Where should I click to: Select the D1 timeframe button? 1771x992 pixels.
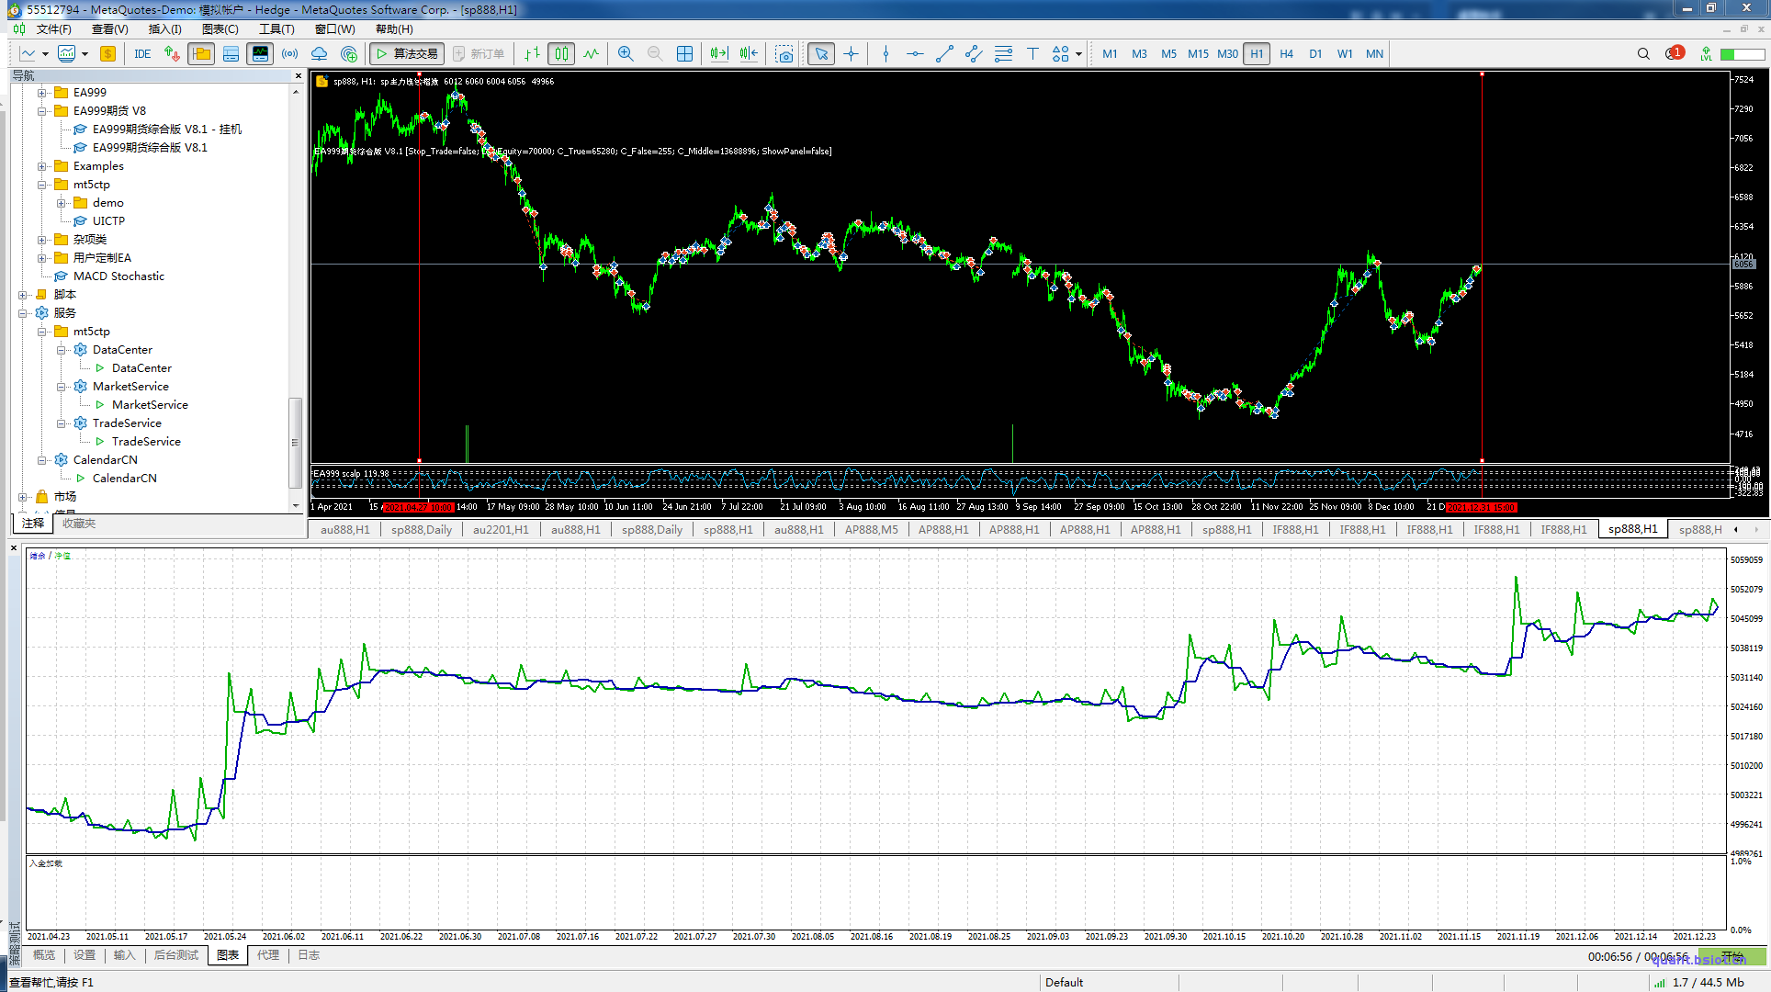1315,54
